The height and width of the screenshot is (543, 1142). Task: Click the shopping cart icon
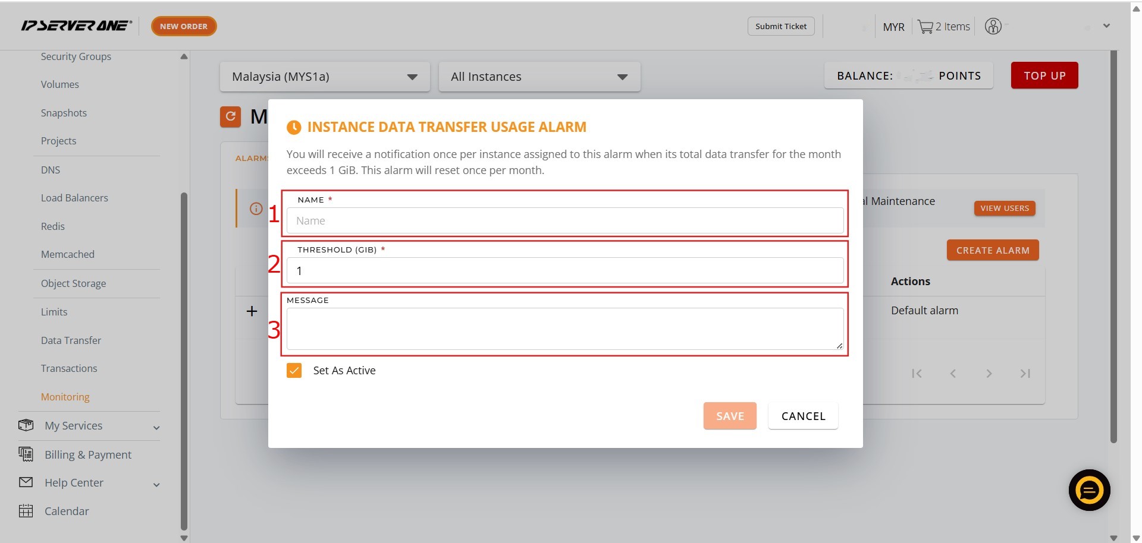[x=925, y=27]
